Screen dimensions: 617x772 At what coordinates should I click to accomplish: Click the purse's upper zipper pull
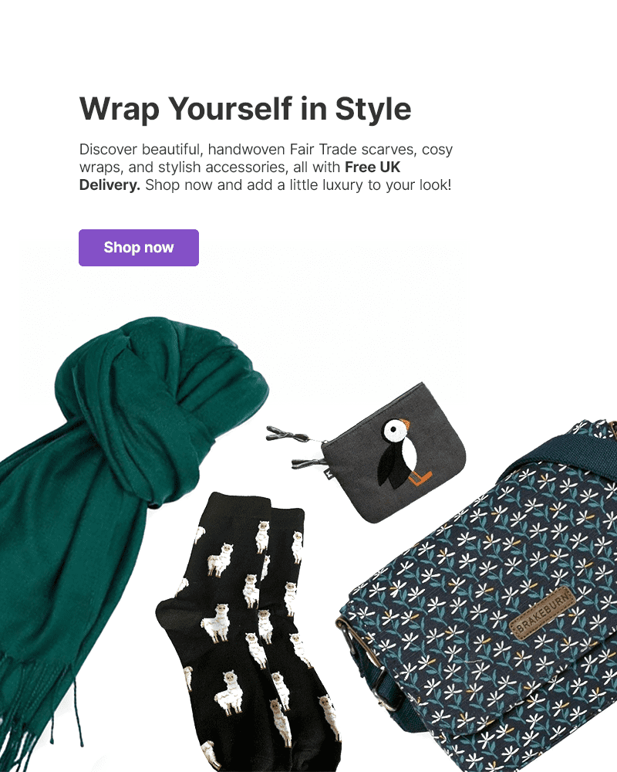(288, 434)
